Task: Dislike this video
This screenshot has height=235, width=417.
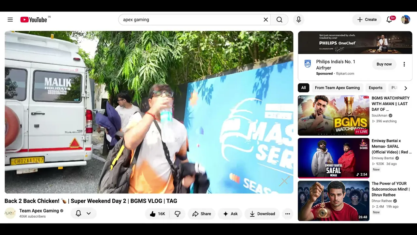Action: [x=178, y=214]
